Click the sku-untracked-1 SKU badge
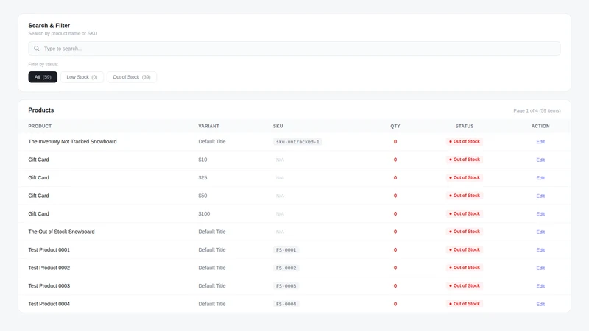 click(297, 142)
